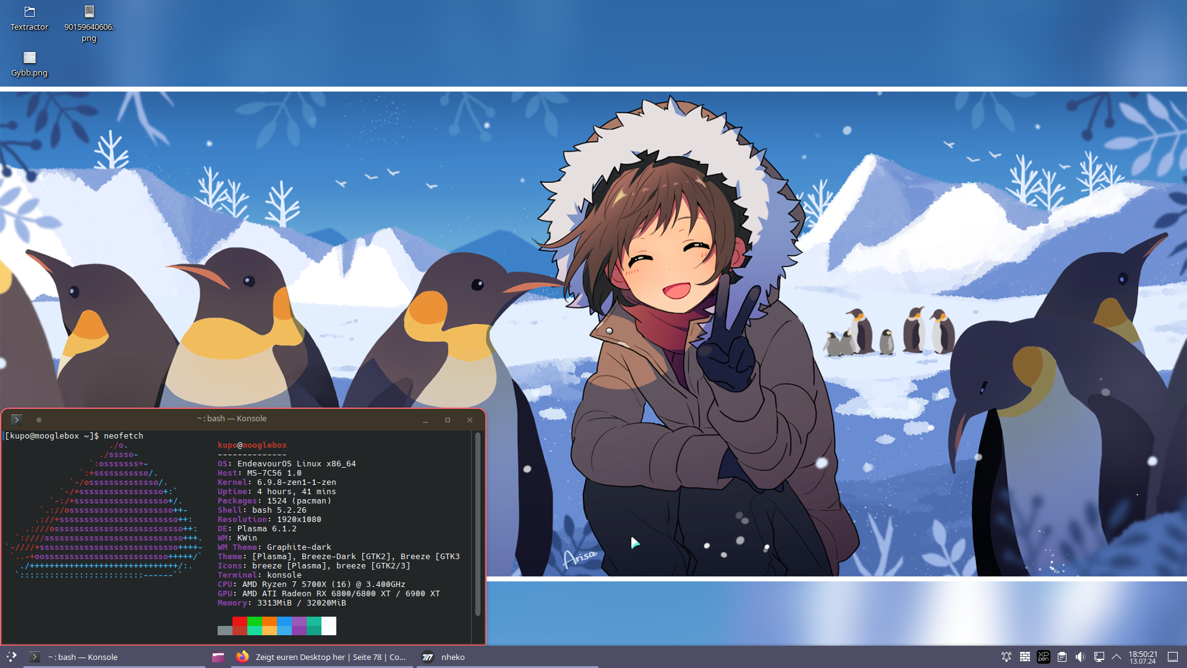The image size is (1187, 668).
Task: Switch to Firefox window in taskbar
Action: point(321,657)
